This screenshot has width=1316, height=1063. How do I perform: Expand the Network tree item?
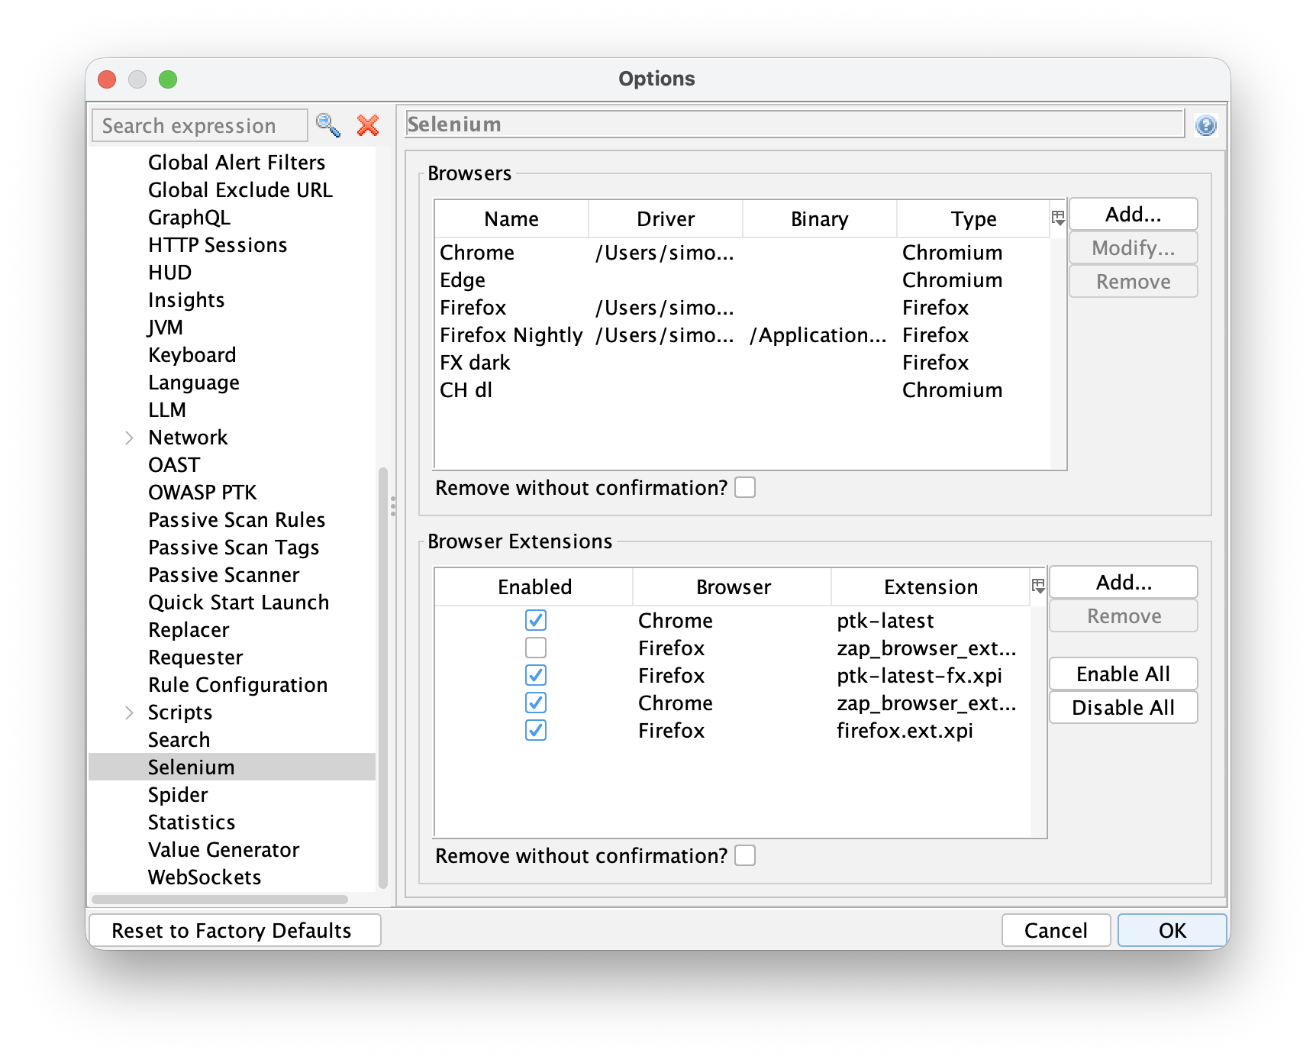(128, 437)
